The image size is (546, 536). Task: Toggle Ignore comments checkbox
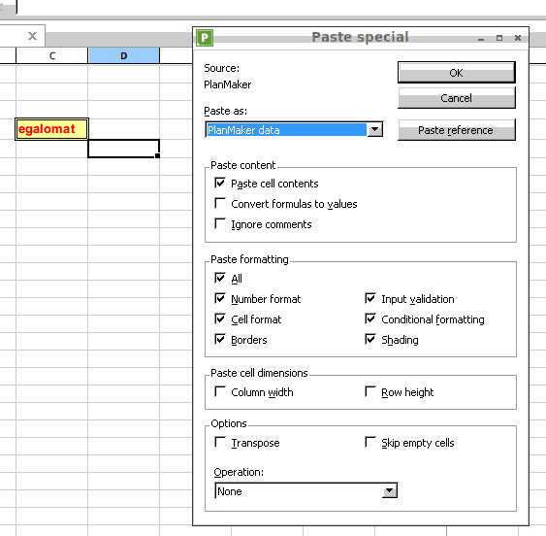(x=220, y=223)
